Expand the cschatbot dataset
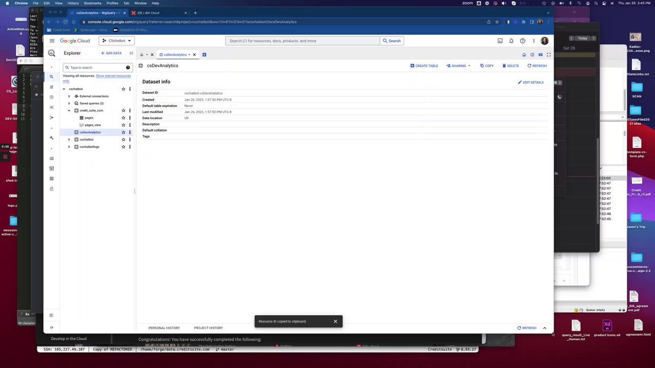655x368 pixels. 69,140
